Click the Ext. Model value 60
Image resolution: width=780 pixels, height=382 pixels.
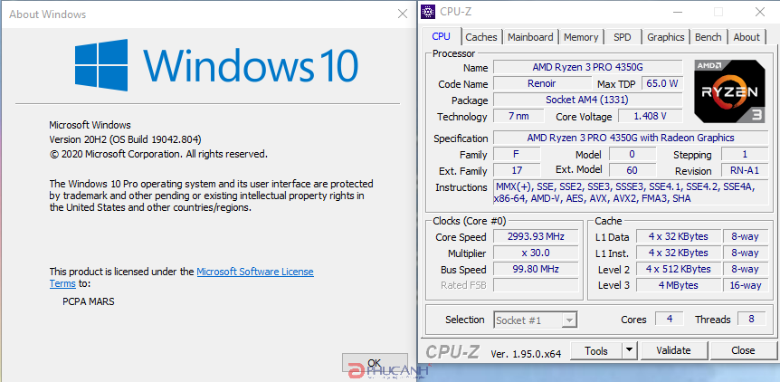click(x=632, y=170)
